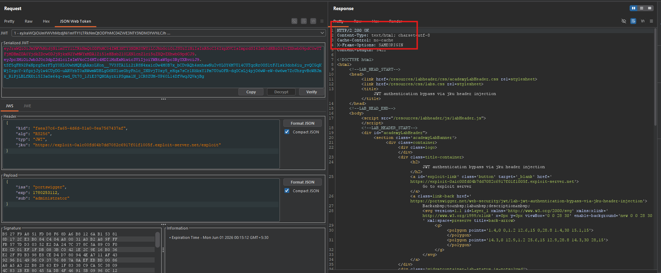Open the Render tab in Response
The image size is (661, 273).
395,21
